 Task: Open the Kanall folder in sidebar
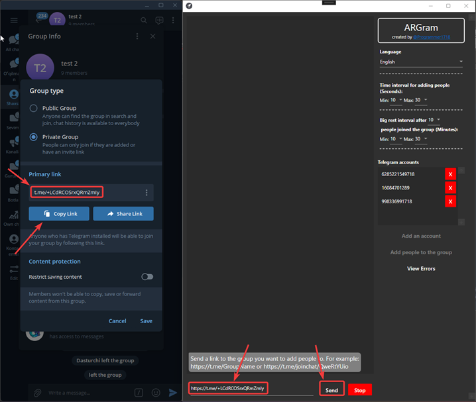coord(12,145)
